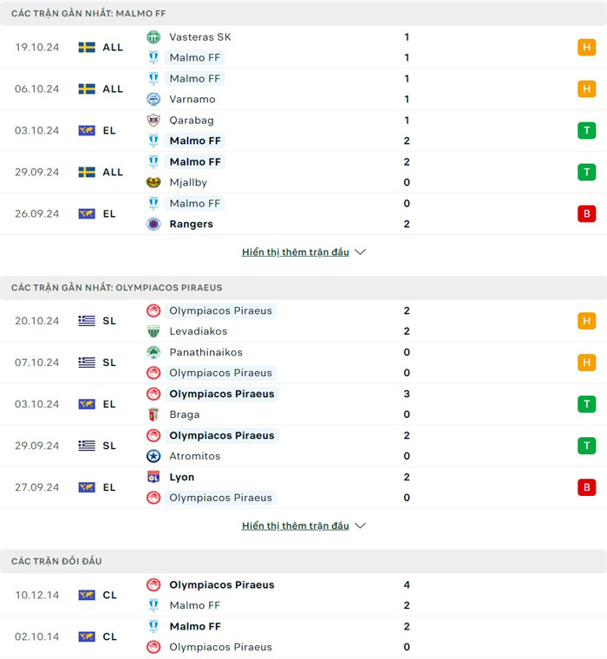Click the Atromitos star logo
Viewport: 607px width, 659px height.
pyautogui.click(x=153, y=457)
